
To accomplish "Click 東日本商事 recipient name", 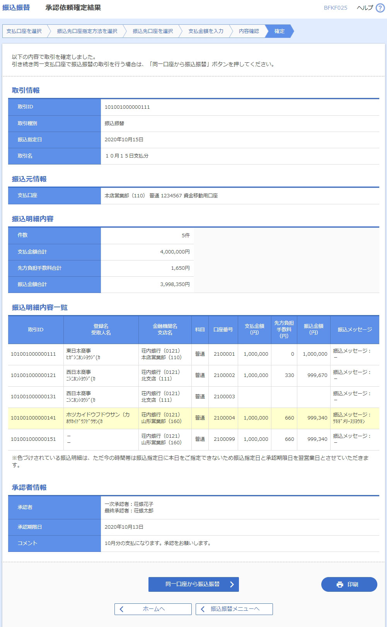I will pos(78,351).
